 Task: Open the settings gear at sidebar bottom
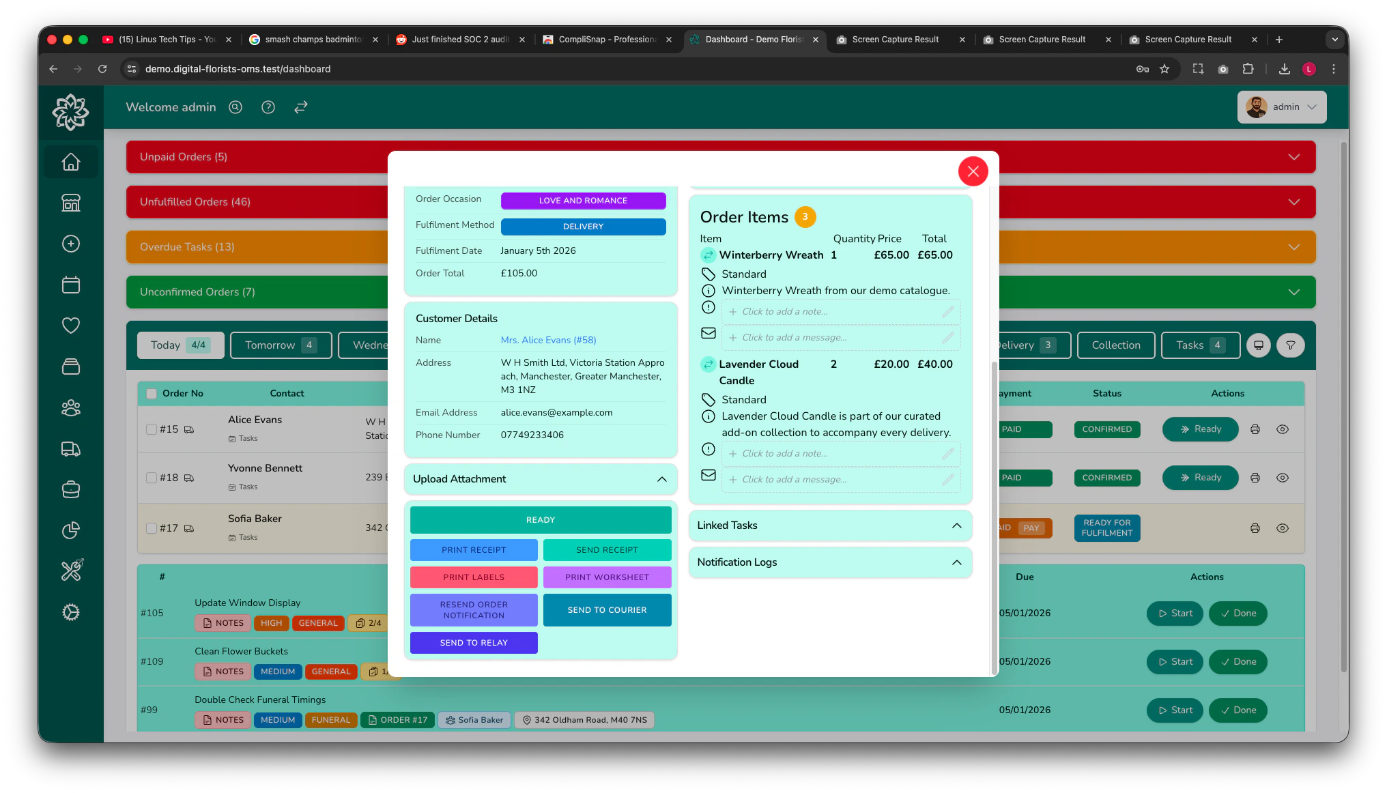[x=70, y=612]
